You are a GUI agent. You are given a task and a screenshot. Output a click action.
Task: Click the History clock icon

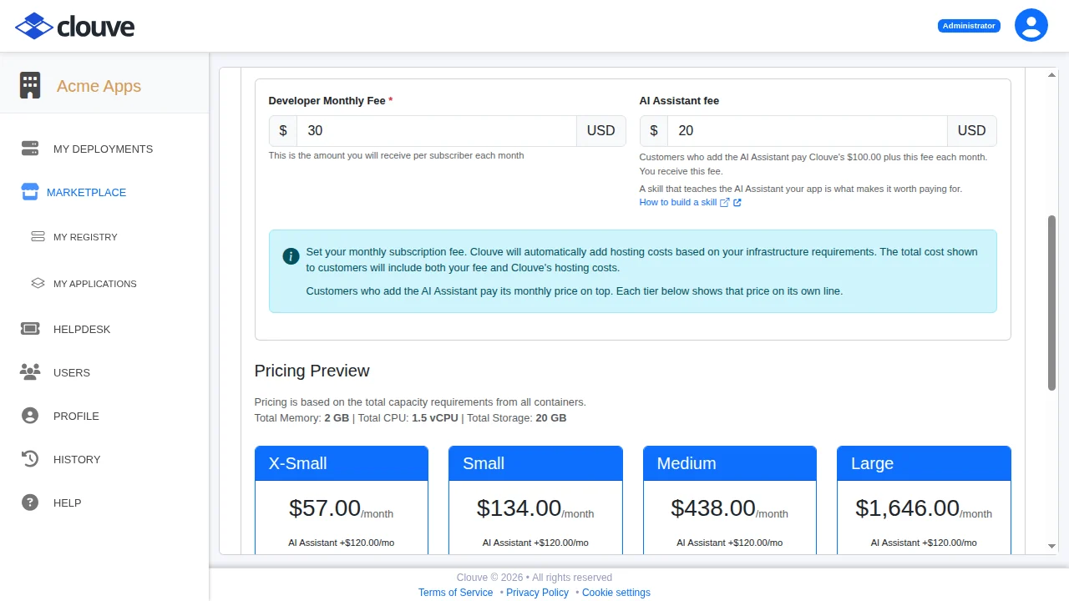[x=30, y=459]
